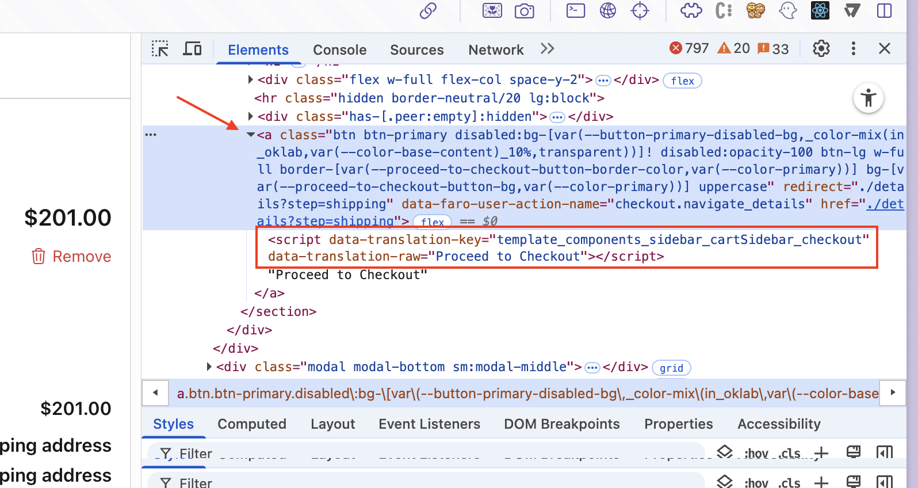Switch to the Console tab

(x=340, y=50)
